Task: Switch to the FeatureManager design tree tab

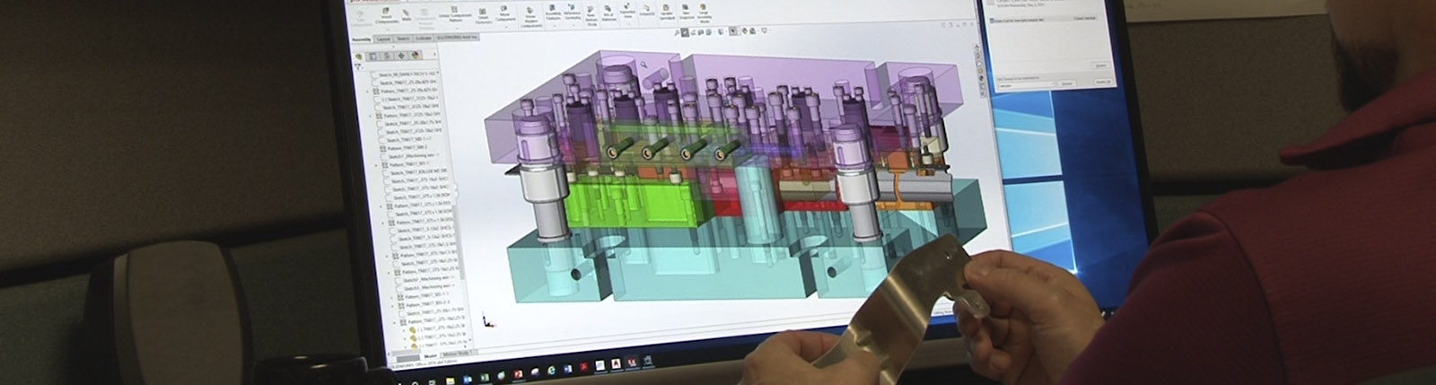Action: (359, 56)
